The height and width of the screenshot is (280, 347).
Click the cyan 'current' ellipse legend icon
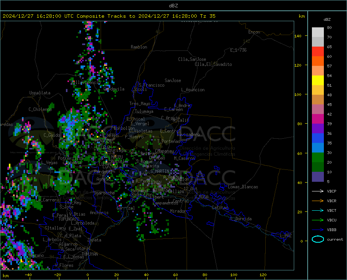pyautogui.click(x=318, y=239)
